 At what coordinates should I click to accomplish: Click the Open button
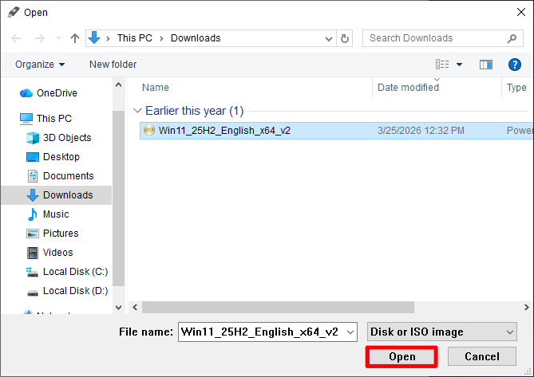tap(401, 356)
